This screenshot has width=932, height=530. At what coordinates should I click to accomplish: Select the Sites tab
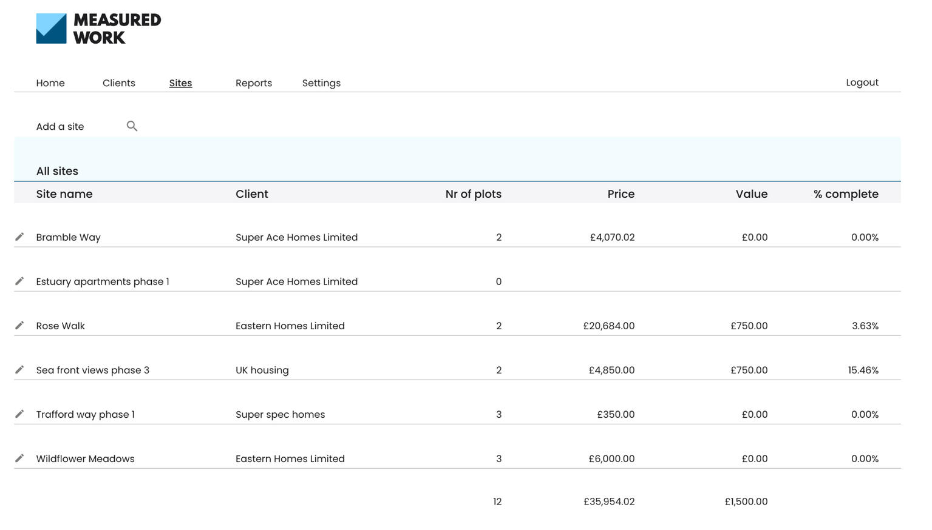180,83
